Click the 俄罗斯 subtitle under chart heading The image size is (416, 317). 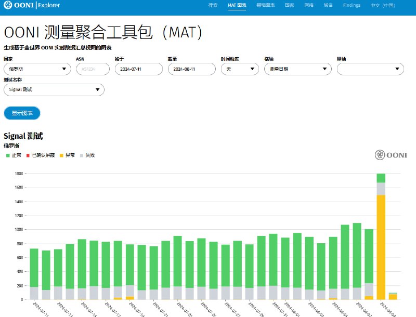(x=11, y=146)
